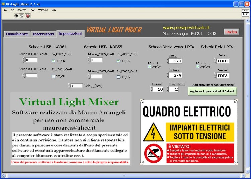The height and width of the screenshot is (179, 251).
Task: Click the Run Continuously toolbar icon
Action: [22, 16]
